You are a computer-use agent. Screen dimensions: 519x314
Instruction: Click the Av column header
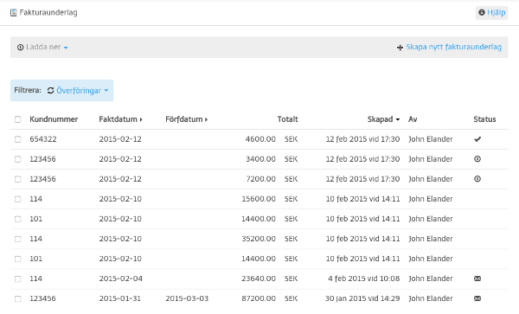click(x=413, y=119)
